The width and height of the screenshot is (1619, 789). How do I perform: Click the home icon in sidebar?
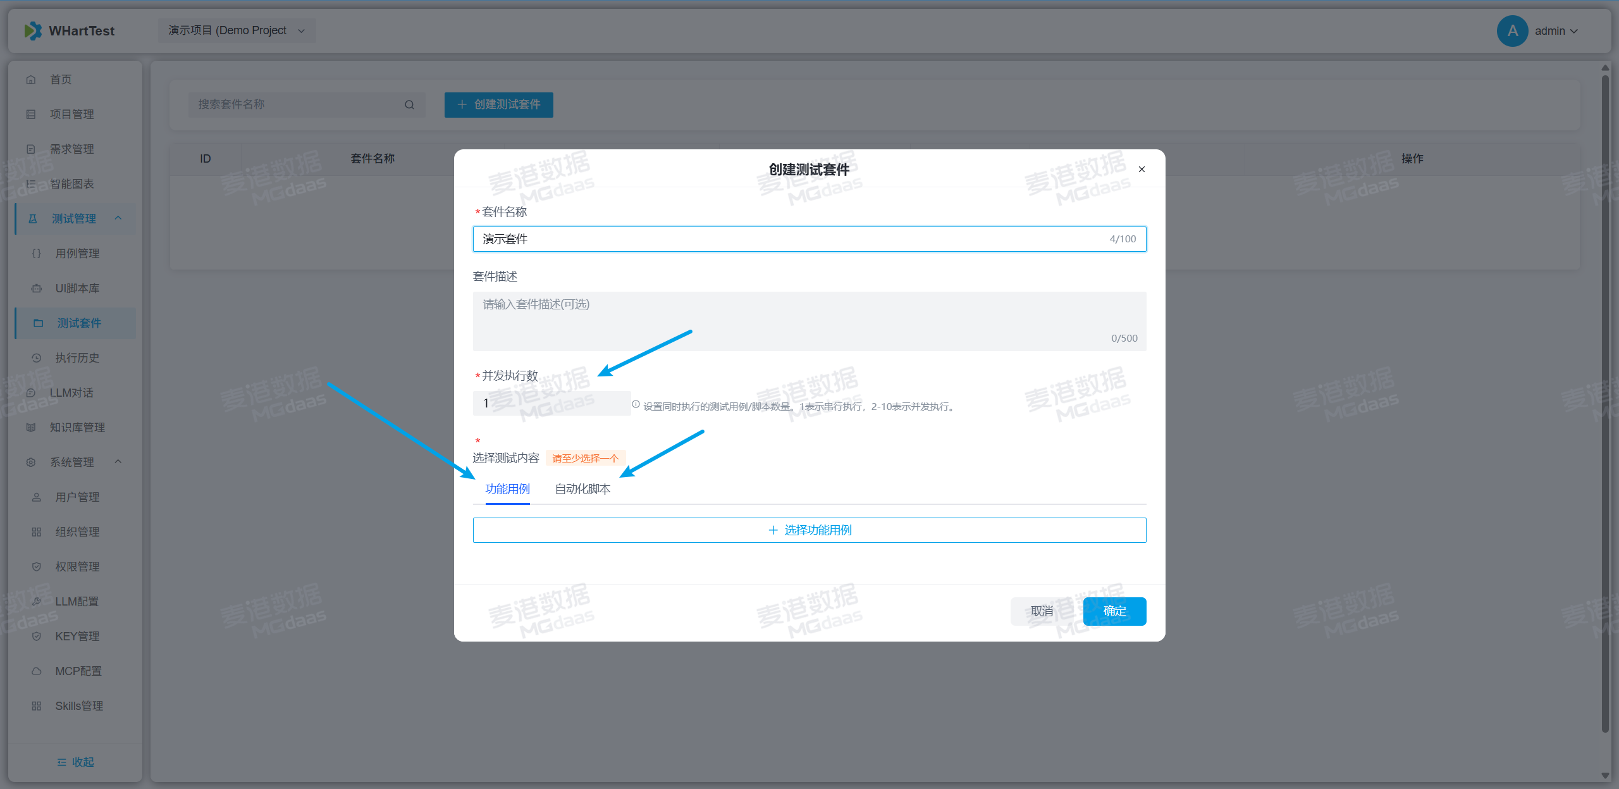[x=31, y=80]
